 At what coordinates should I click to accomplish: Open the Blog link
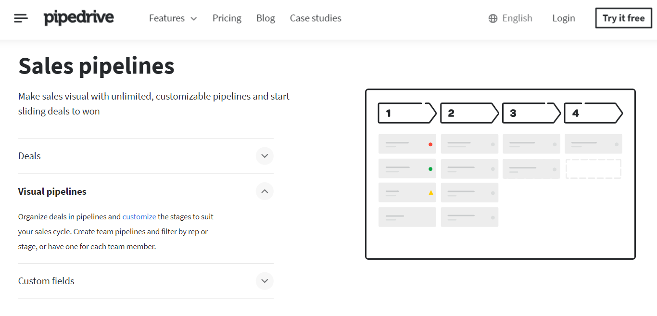click(x=265, y=18)
